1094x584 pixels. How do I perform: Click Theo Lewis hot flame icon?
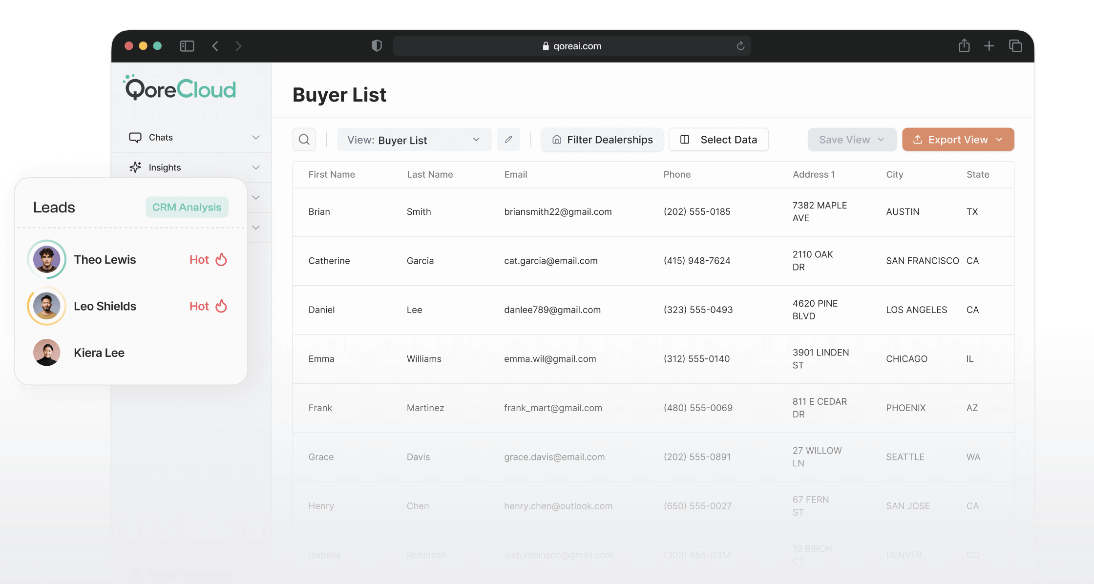(221, 259)
